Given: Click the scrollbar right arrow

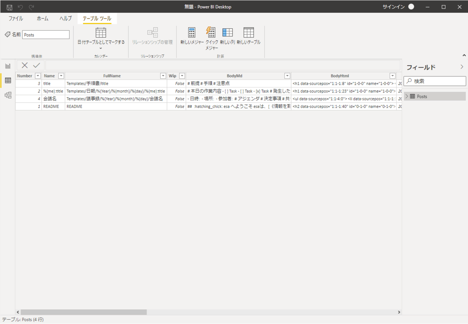Looking at the screenshot, I should point(399,312).
